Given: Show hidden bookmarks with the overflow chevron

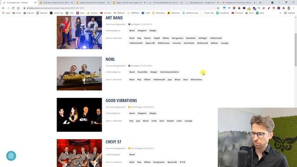Looking at the screenshot, I should coord(280,13).
